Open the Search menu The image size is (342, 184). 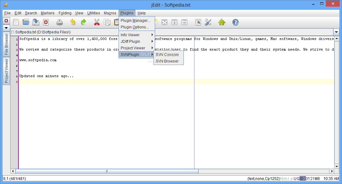31,13
